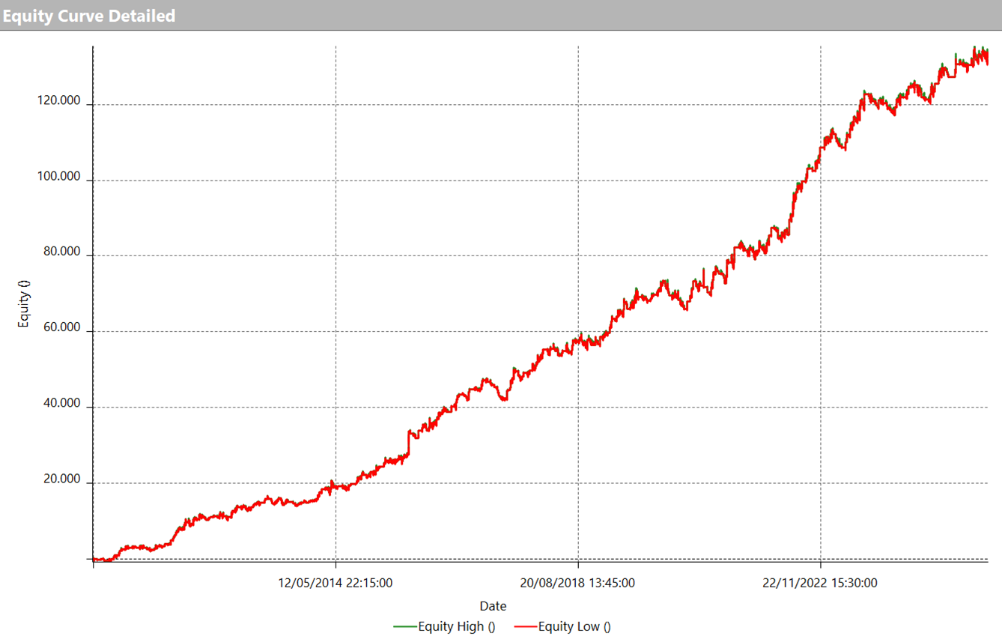Toggle the Equity Low legend entry

pyautogui.click(x=574, y=627)
